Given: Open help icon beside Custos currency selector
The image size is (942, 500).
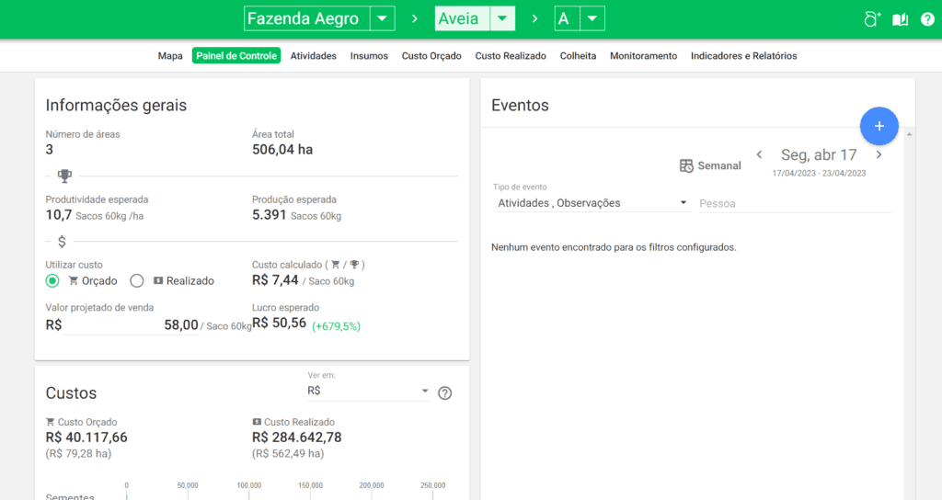Looking at the screenshot, I should tap(445, 393).
